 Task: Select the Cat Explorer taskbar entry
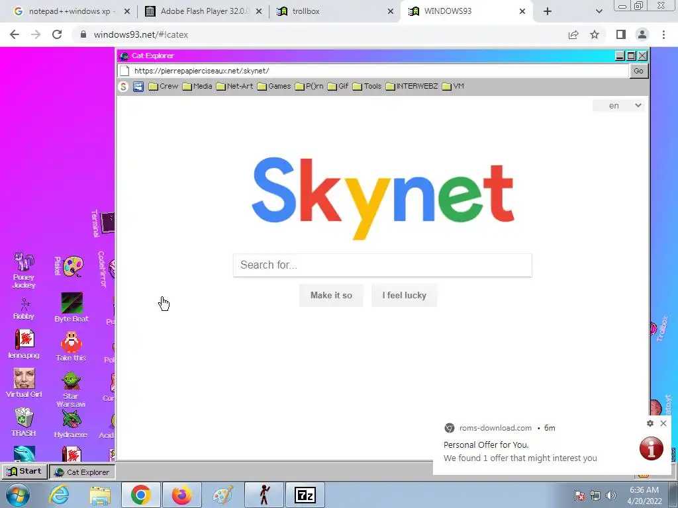[82, 472]
